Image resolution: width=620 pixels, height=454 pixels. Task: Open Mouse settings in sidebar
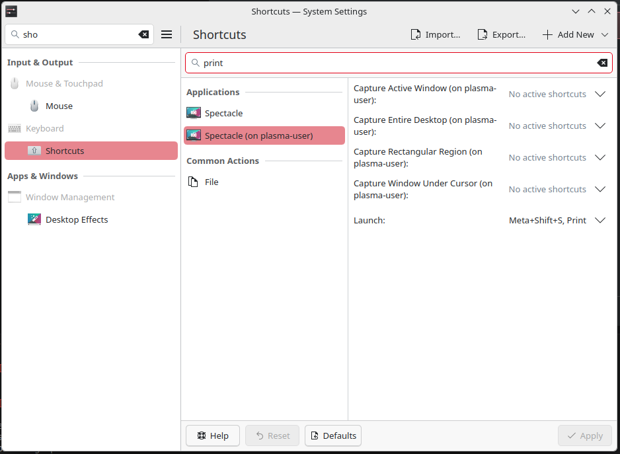(x=59, y=106)
